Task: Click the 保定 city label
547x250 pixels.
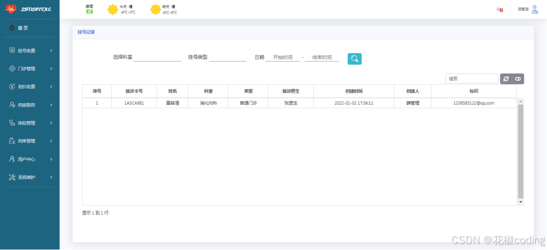Action: tap(89, 6)
